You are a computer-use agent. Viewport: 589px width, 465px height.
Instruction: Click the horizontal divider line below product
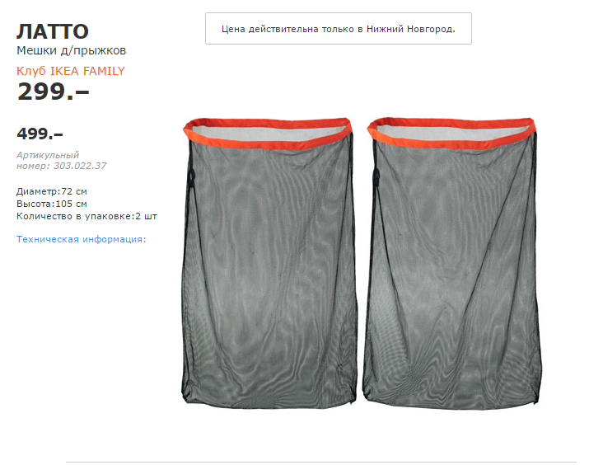pos(321,462)
